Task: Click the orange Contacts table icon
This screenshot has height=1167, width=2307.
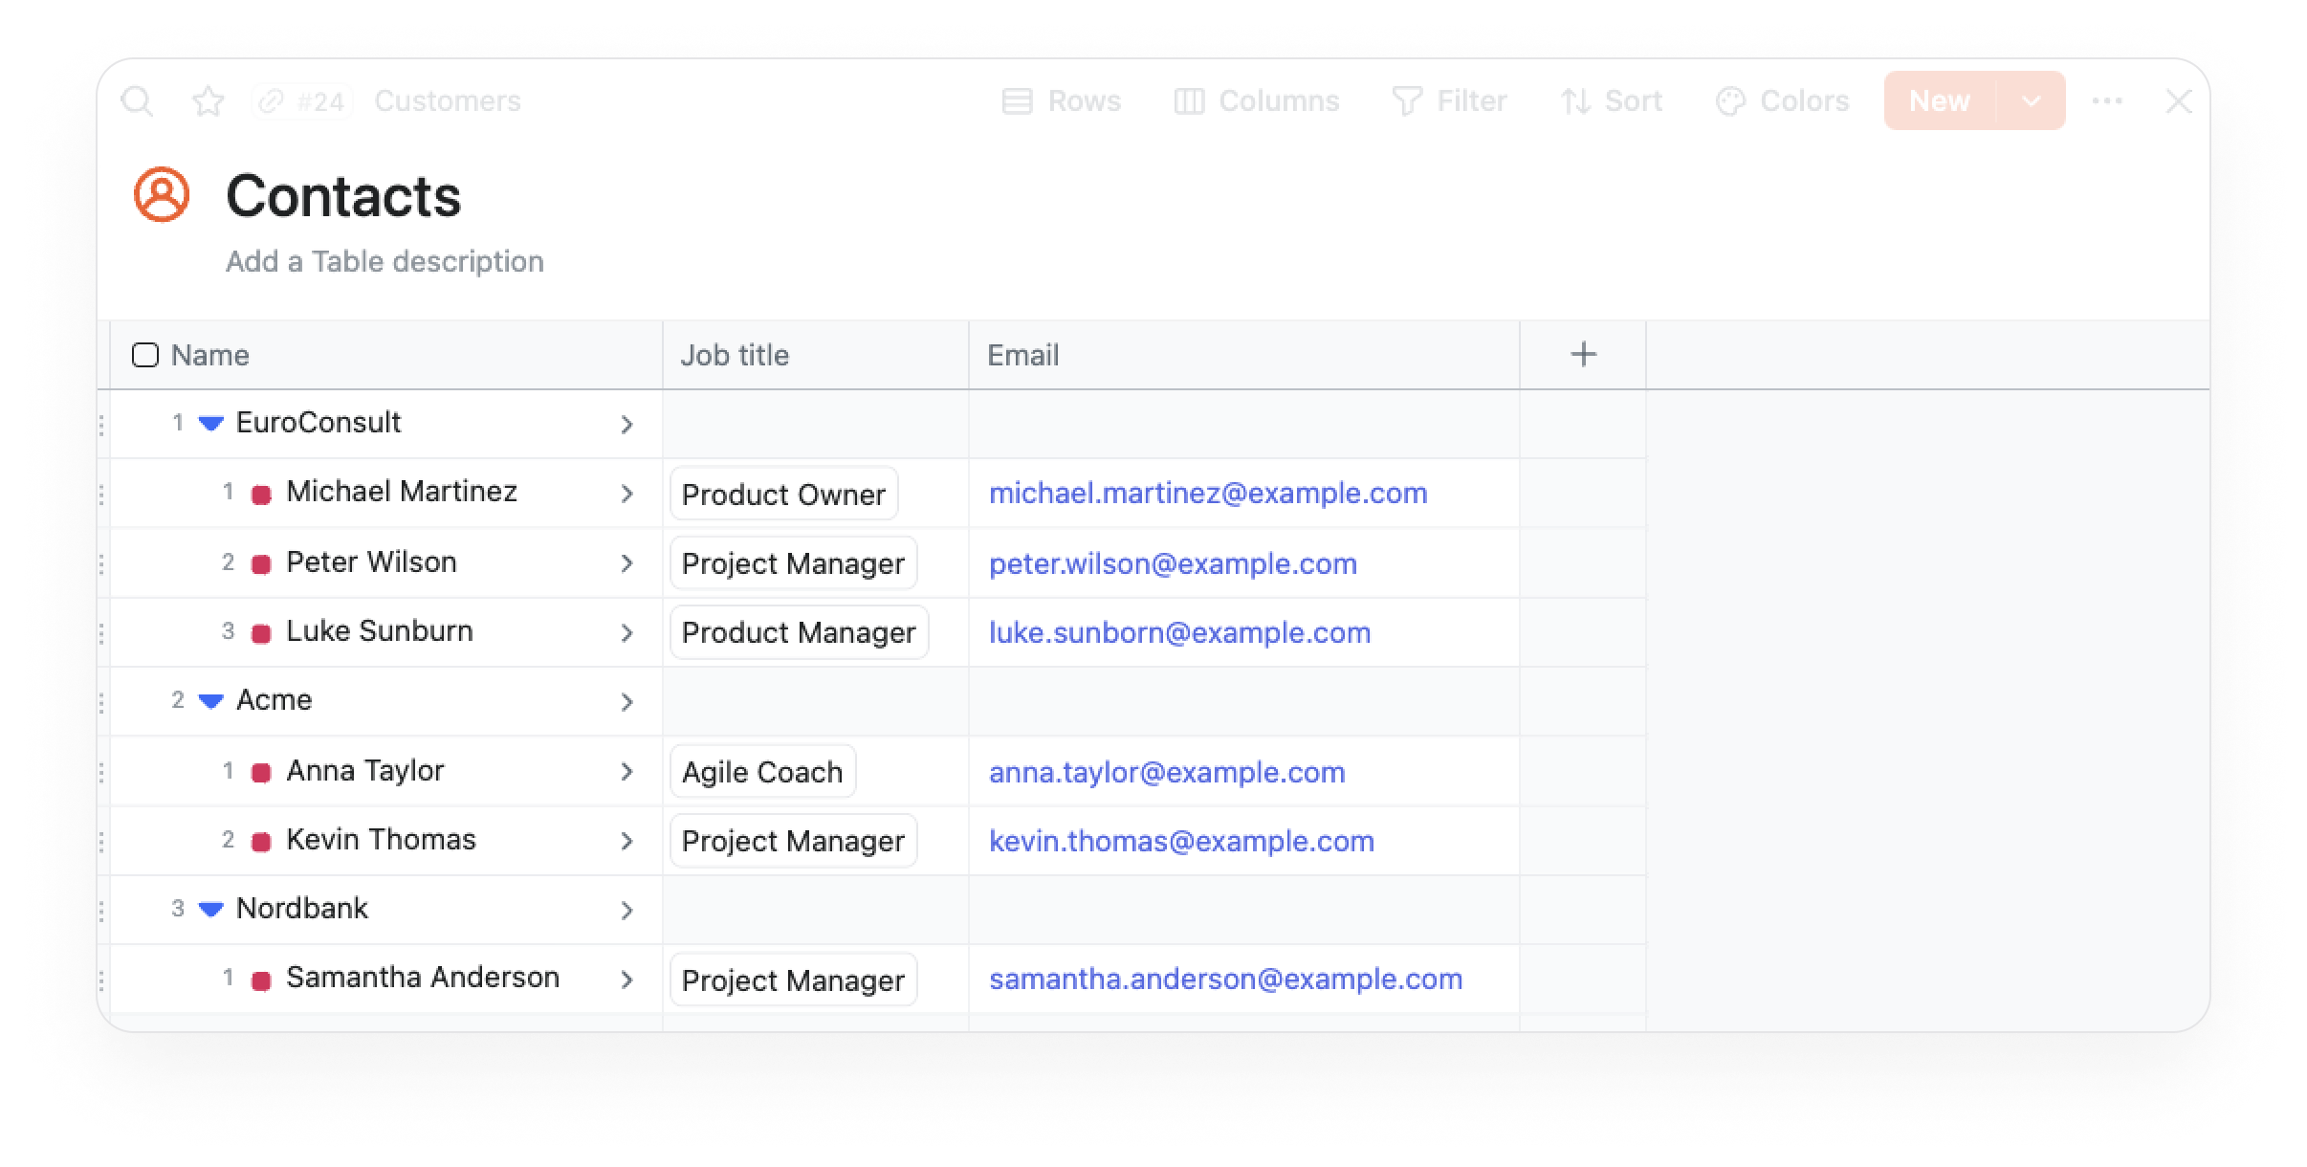Action: click(162, 194)
